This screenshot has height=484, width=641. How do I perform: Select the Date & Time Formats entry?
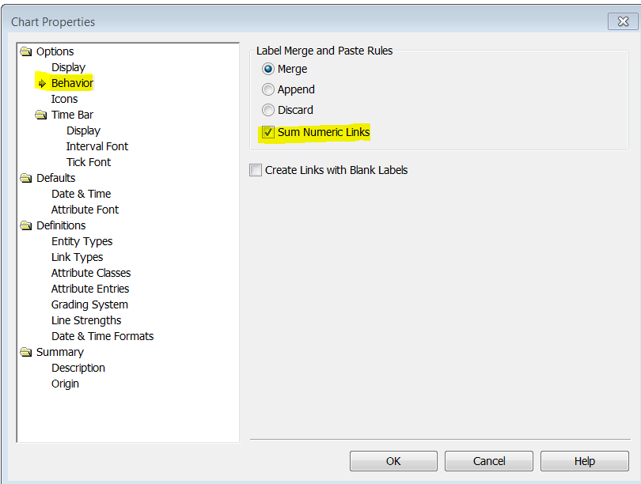(102, 335)
